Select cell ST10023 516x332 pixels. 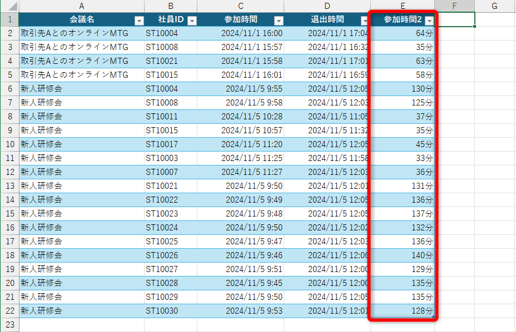(171, 214)
